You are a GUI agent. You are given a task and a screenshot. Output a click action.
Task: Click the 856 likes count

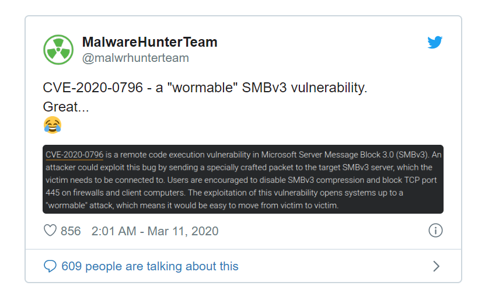click(x=71, y=231)
